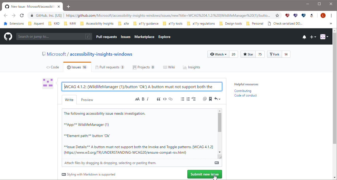This screenshot has height=180, width=337.
Task: Open the user avatar menu in the header
Action: (324, 37)
